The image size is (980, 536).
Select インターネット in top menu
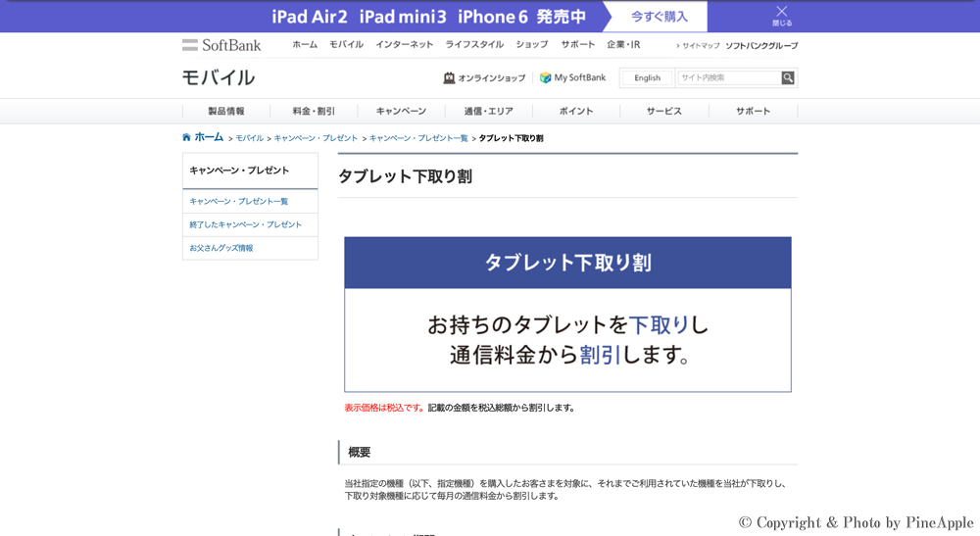404,45
